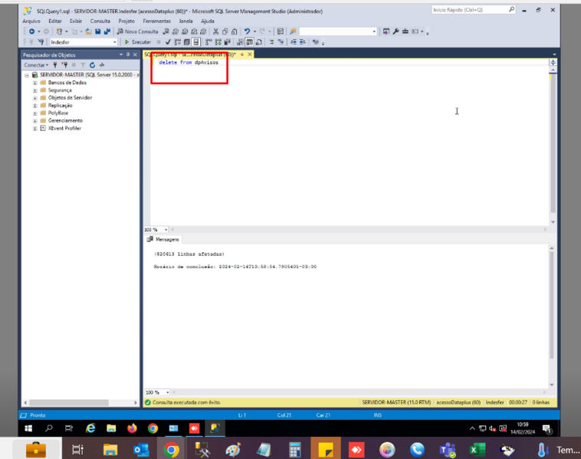Click the parse checkmark icon
The width and height of the screenshot is (581, 459).
tap(168, 42)
